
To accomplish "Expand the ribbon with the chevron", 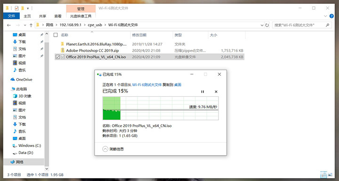I will 325,16.
